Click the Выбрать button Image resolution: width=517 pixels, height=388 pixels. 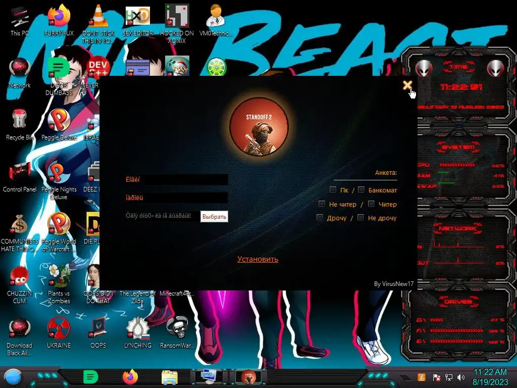[214, 216]
